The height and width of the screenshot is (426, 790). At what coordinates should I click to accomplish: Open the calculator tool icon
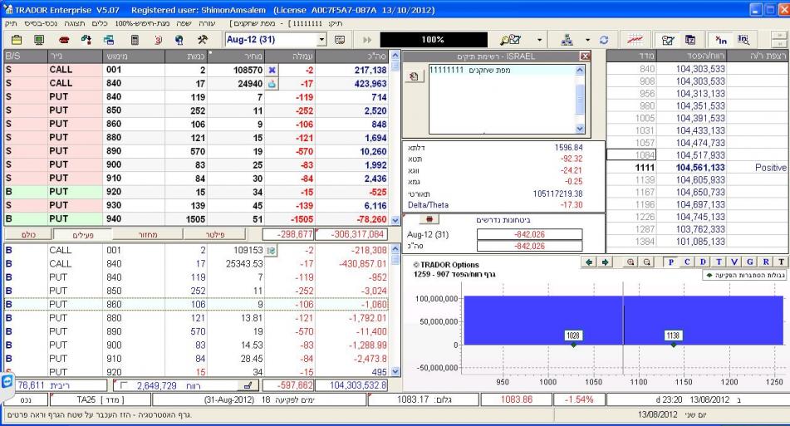point(135,39)
